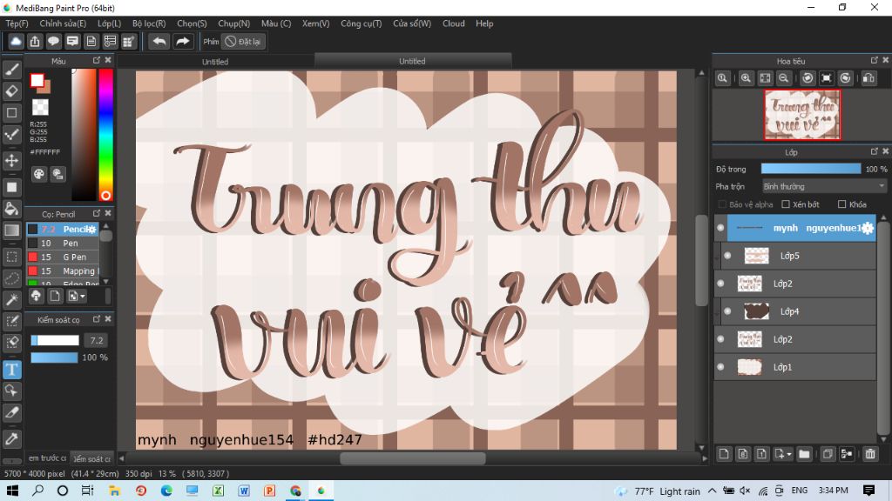Duplicate the current layer
The width and height of the screenshot is (892, 501).
coord(828,454)
